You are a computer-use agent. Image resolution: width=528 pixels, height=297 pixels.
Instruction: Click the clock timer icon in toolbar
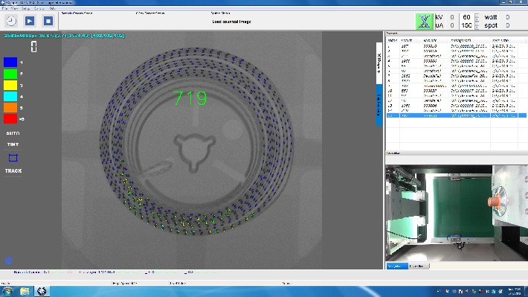pos(11,21)
